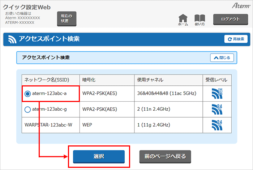The width and height of the screenshot is (253, 170).
Task: Select the aterm-123abc-a radio button
Action: (27, 94)
